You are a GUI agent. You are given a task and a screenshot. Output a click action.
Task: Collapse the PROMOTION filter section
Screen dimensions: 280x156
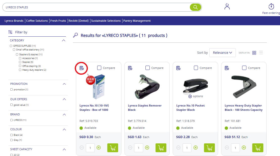(64, 84)
